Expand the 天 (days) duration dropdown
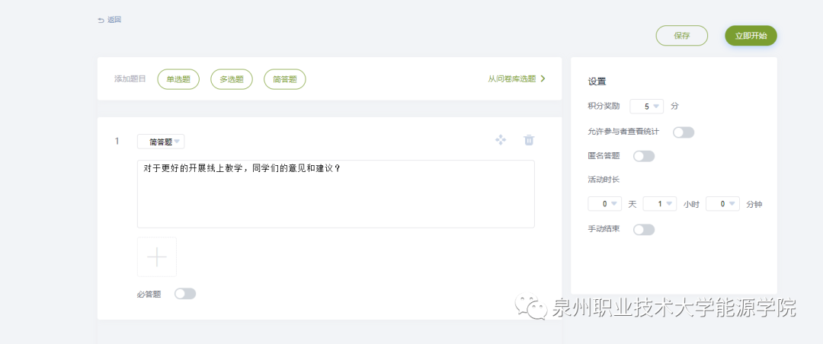Image resolution: width=823 pixels, height=344 pixels. (605, 204)
